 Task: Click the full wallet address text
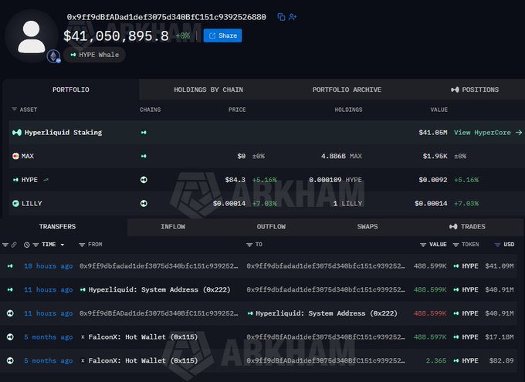(x=167, y=17)
